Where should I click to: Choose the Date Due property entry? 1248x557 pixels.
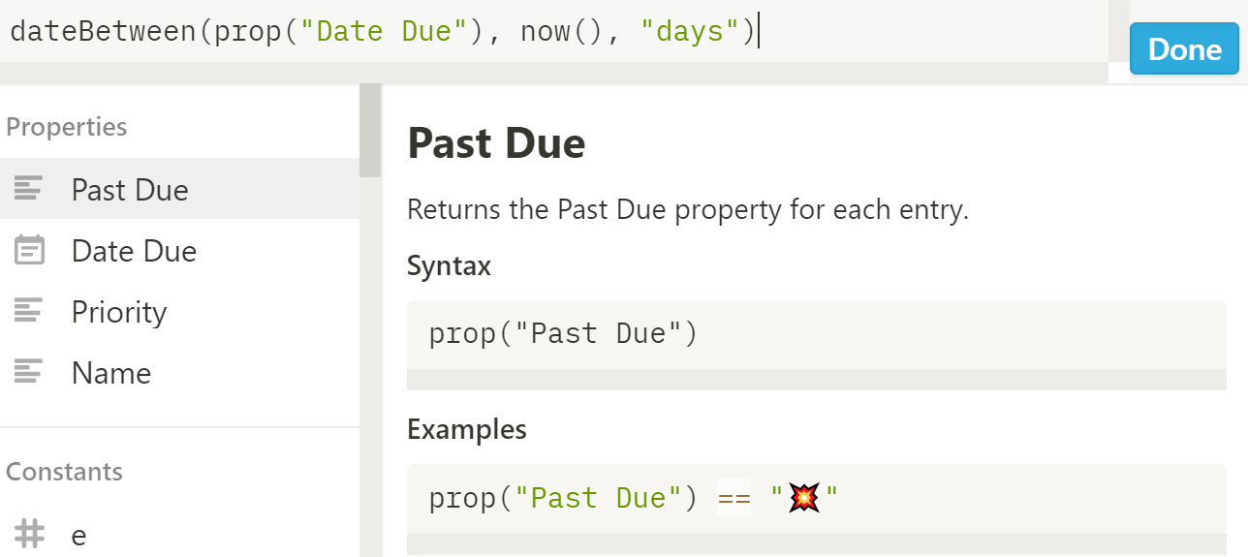pyautogui.click(x=179, y=251)
